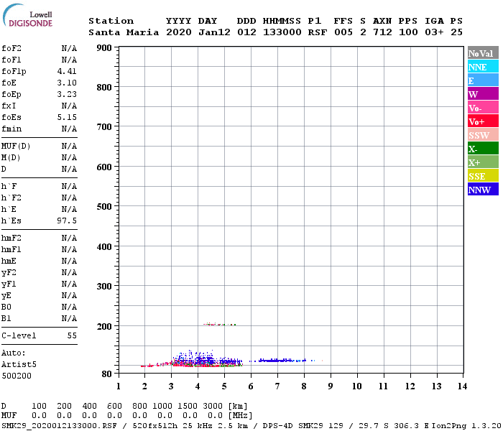The width and height of the screenshot is (503, 431).
Task: Click the B1 parameter label
Action: 6,318
